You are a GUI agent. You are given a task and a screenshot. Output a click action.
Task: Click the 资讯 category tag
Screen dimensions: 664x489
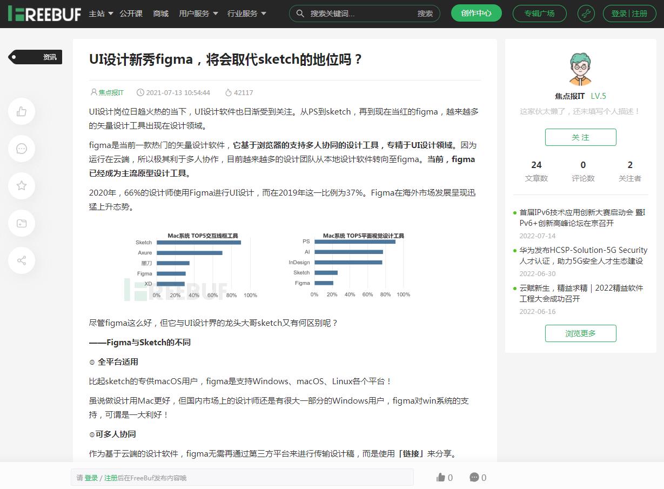[x=35, y=57]
